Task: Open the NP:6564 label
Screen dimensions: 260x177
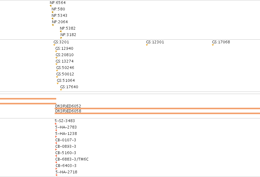Action: coord(58,3)
